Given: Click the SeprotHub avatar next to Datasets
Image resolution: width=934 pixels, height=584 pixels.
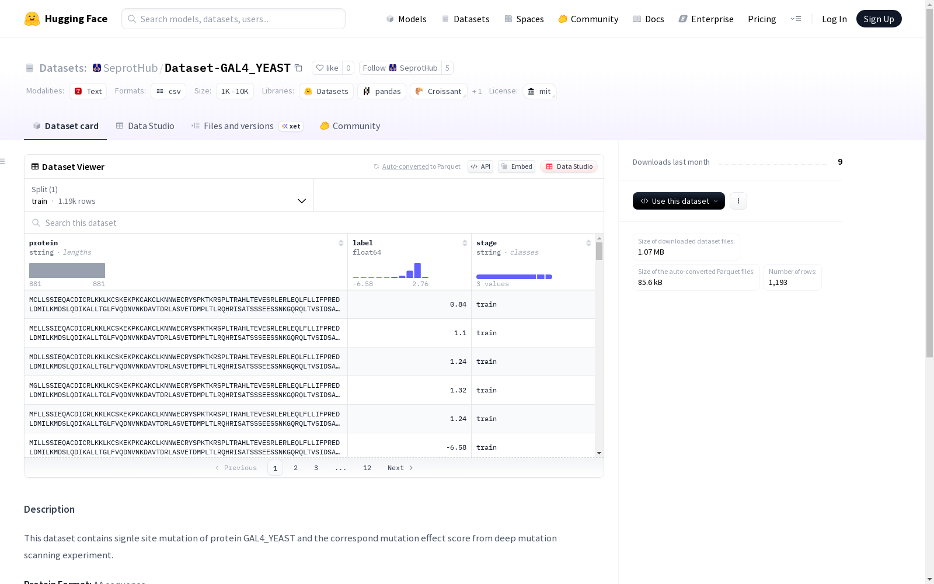Looking at the screenshot, I should pyautogui.click(x=97, y=68).
